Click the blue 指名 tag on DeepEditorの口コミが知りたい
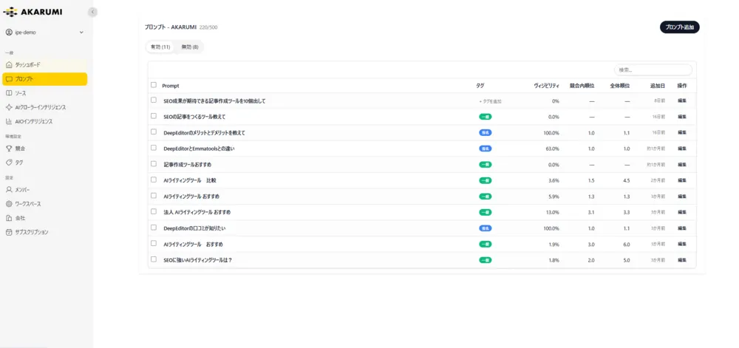The image size is (739, 348). (x=486, y=228)
